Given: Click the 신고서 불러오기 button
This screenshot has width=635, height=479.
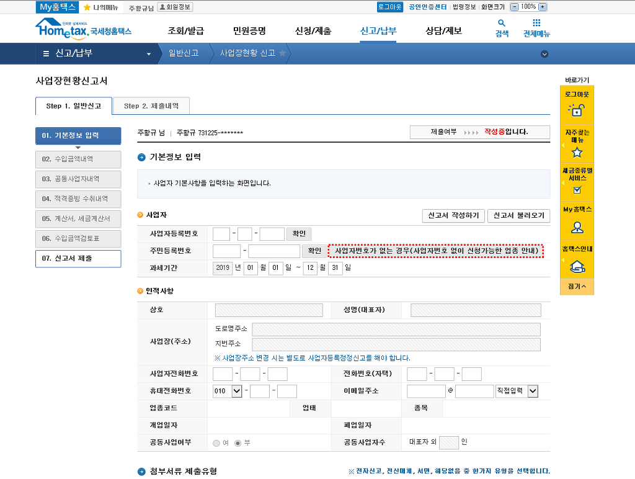Looking at the screenshot, I should (x=518, y=216).
